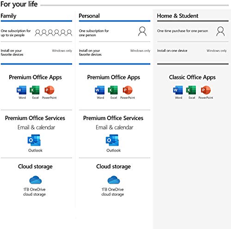
Task: Click the single person icon in Personal
Action: point(142,32)
